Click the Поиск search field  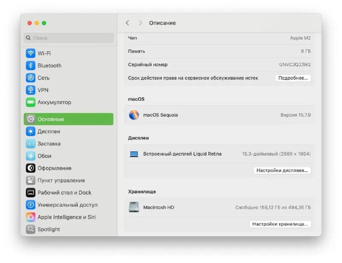[x=68, y=38]
